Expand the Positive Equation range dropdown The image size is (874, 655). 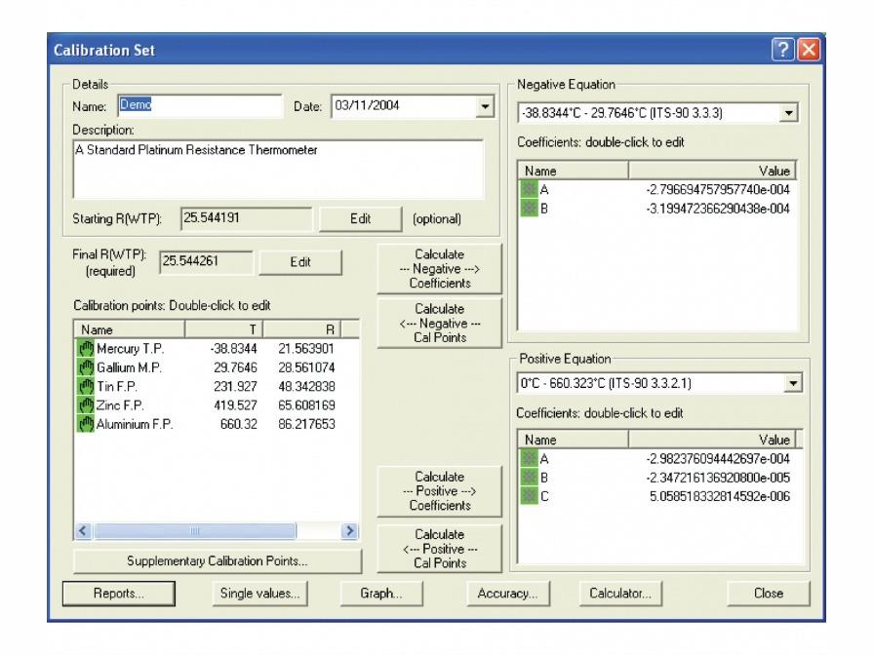pyautogui.click(x=793, y=383)
